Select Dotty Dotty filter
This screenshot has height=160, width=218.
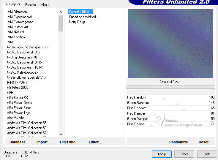pyautogui.click(x=78, y=22)
